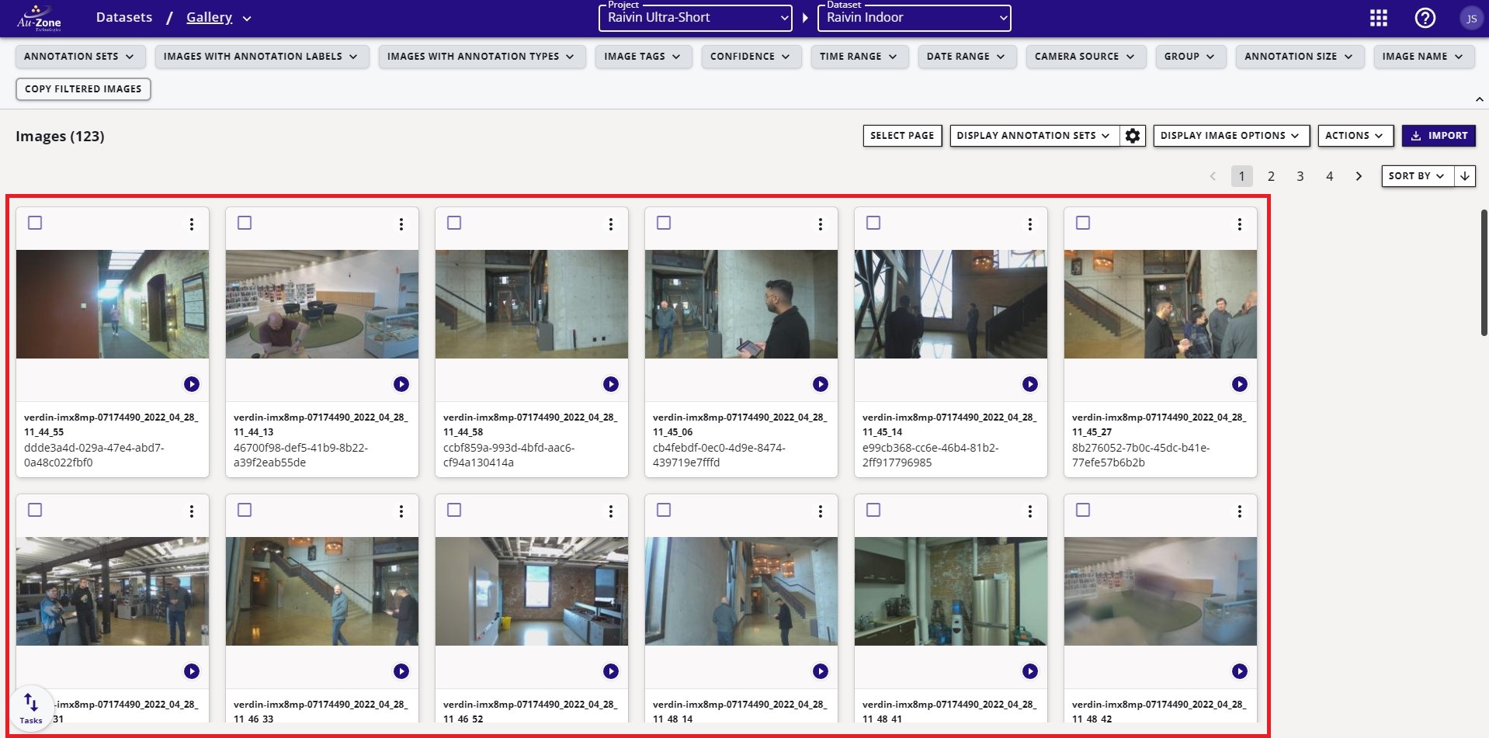Play the 11_44_55 image sequence
Screen dimensions: 1489x738
tap(192, 384)
